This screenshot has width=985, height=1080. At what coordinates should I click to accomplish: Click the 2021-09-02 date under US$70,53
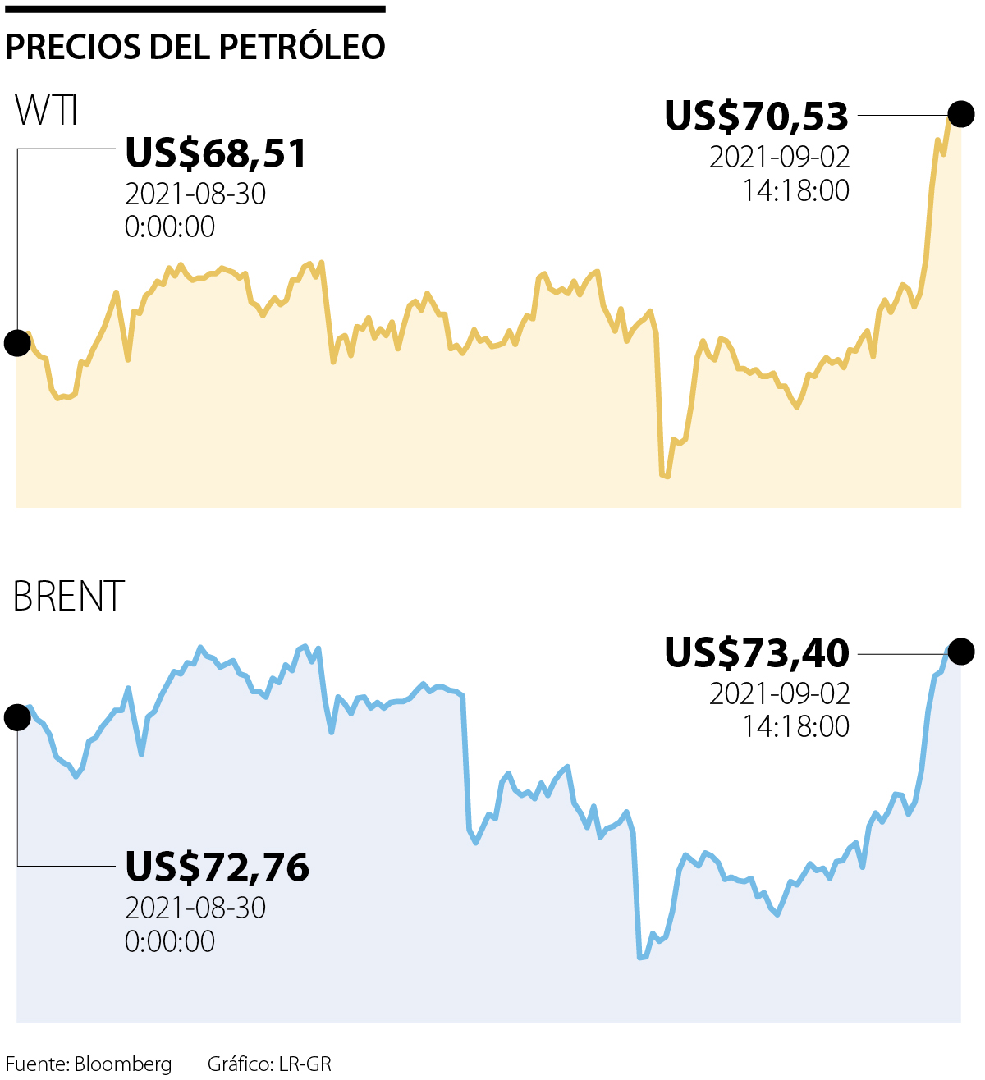(x=779, y=157)
